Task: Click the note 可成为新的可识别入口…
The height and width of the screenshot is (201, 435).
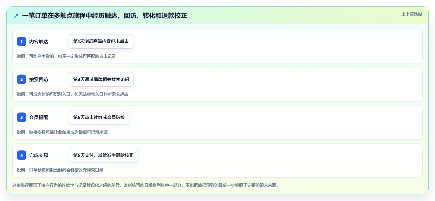Action: (72, 94)
